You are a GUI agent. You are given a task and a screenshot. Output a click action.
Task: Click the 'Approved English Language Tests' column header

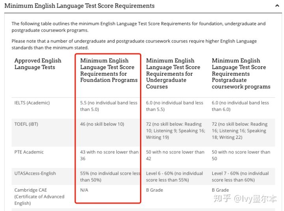[x=38, y=64]
